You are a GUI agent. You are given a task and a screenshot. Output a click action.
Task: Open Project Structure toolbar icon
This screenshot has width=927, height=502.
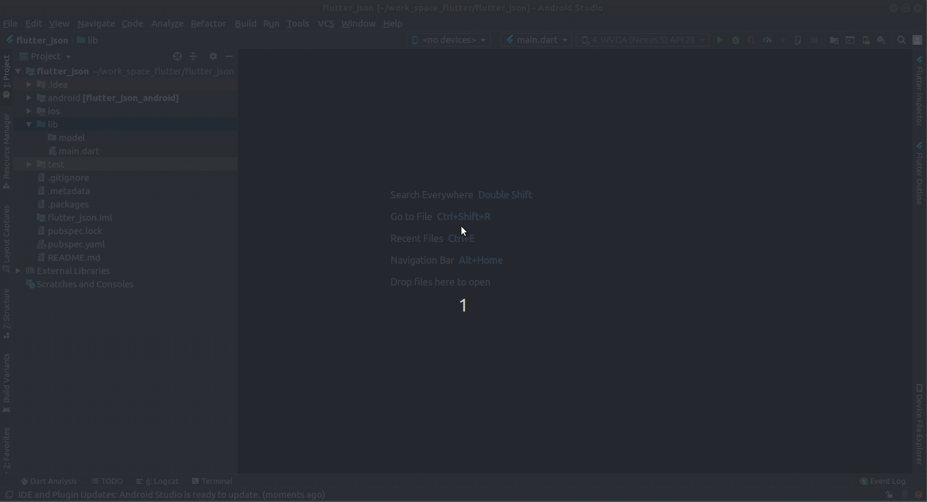pos(834,40)
